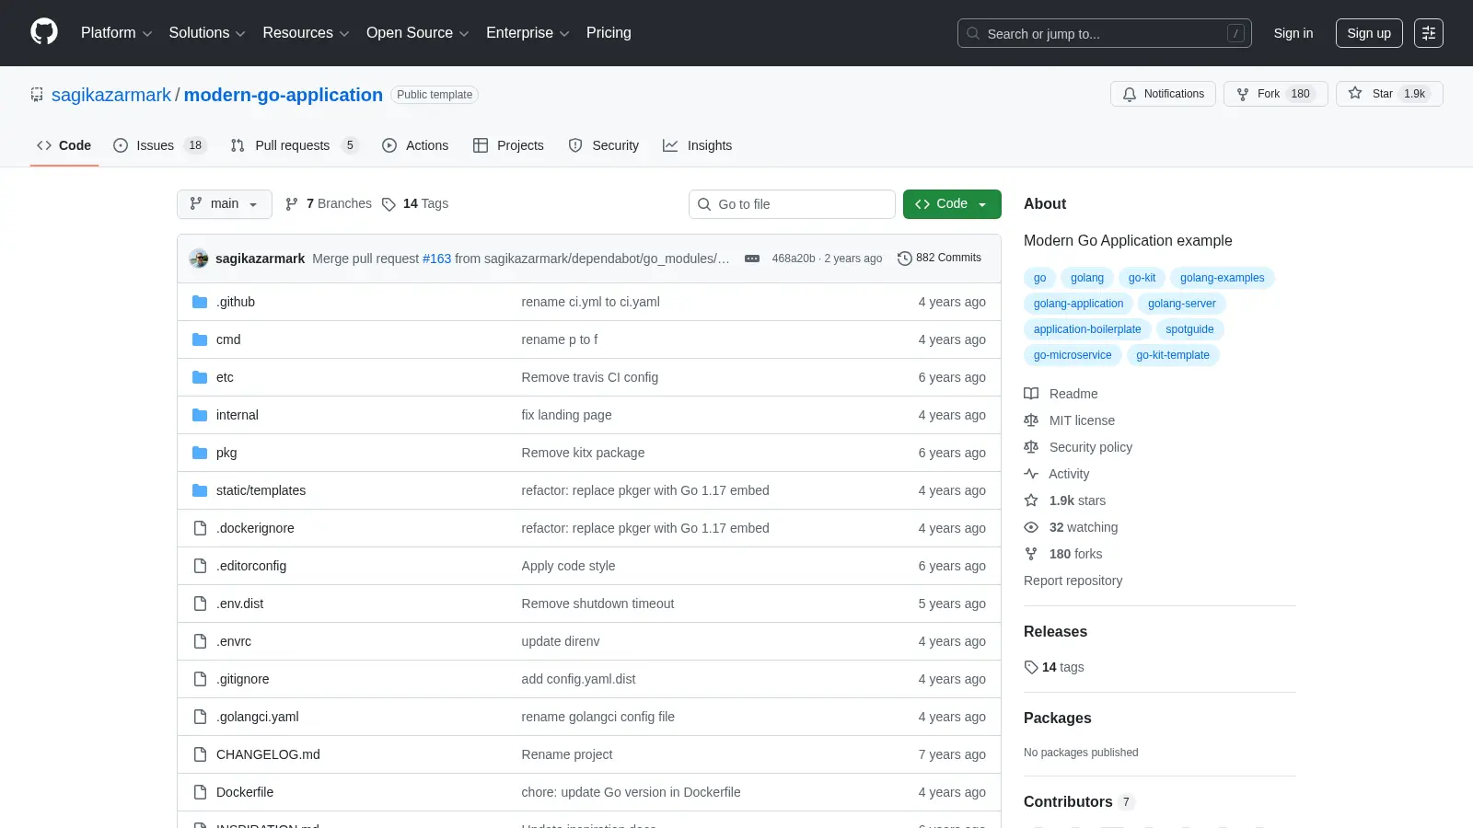Switch to the Insights tab
The width and height of the screenshot is (1473, 828).
[697, 145]
